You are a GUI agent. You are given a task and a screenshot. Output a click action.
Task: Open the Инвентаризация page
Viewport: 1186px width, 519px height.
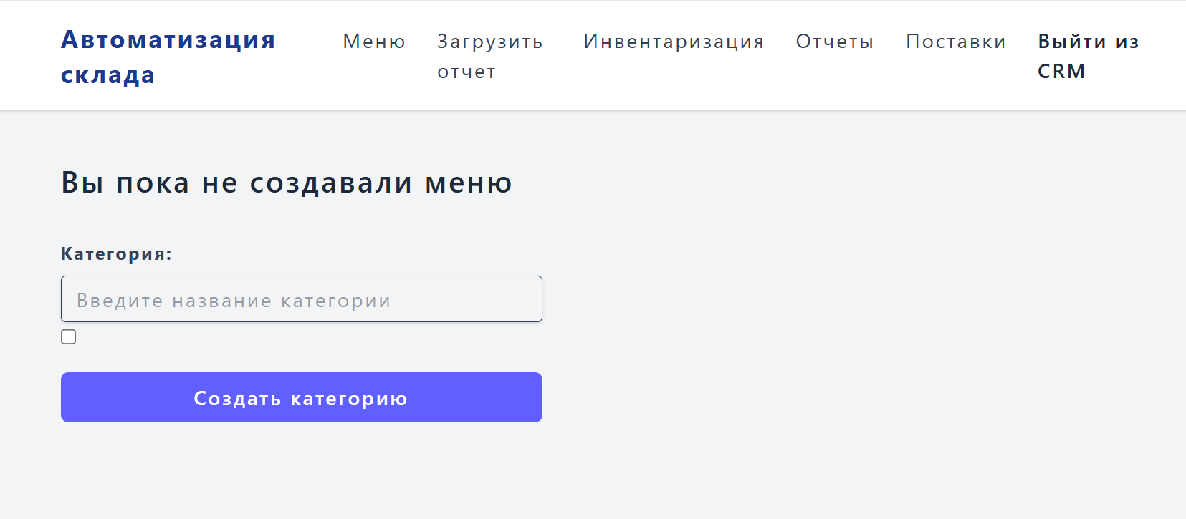pyautogui.click(x=674, y=42)
